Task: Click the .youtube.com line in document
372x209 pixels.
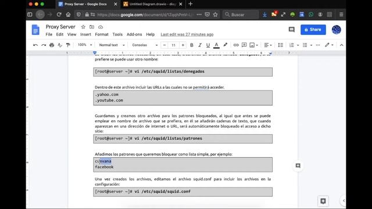Action: 109,100
